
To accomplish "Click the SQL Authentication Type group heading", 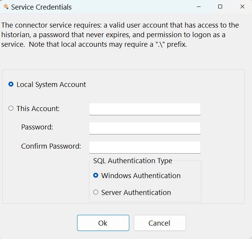I will 133,160.
